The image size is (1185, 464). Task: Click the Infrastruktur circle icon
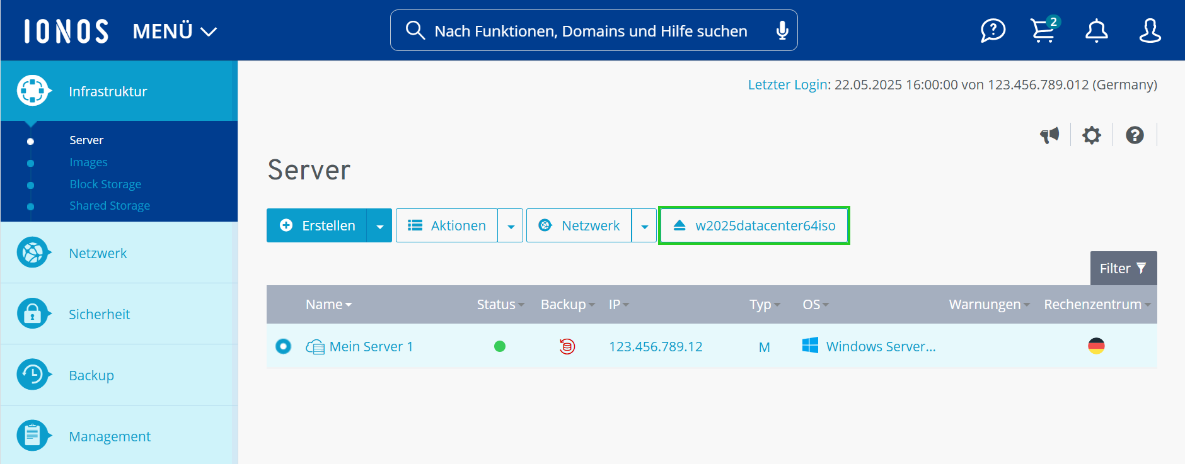33,91
